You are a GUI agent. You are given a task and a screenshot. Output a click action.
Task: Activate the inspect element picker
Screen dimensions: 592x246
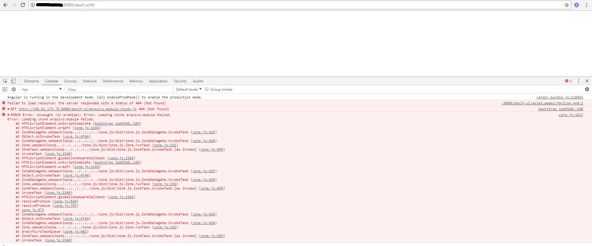click(x=5, y=81)
